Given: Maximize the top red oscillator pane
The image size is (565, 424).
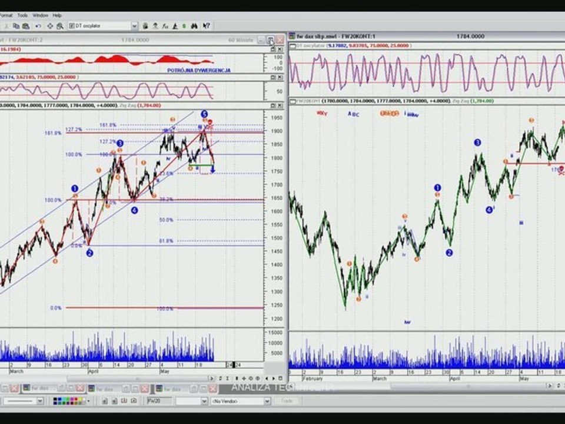Looking at the screenshot, I should point(272,49).
